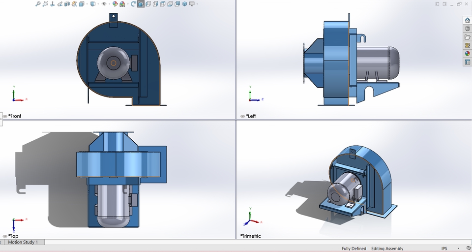Screen dimensions: 472x252
Task: Open the Design Library task pane tab
Action: coord(467,29)
